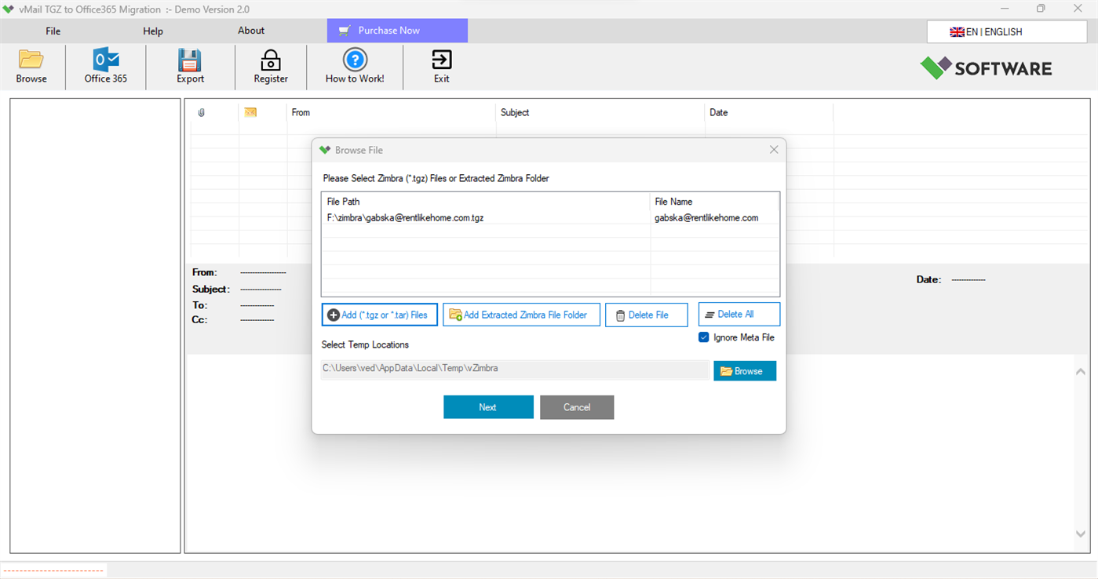Cancel the Browse File dialog
Screen dimensions: 1098x579
coord(577,406)
